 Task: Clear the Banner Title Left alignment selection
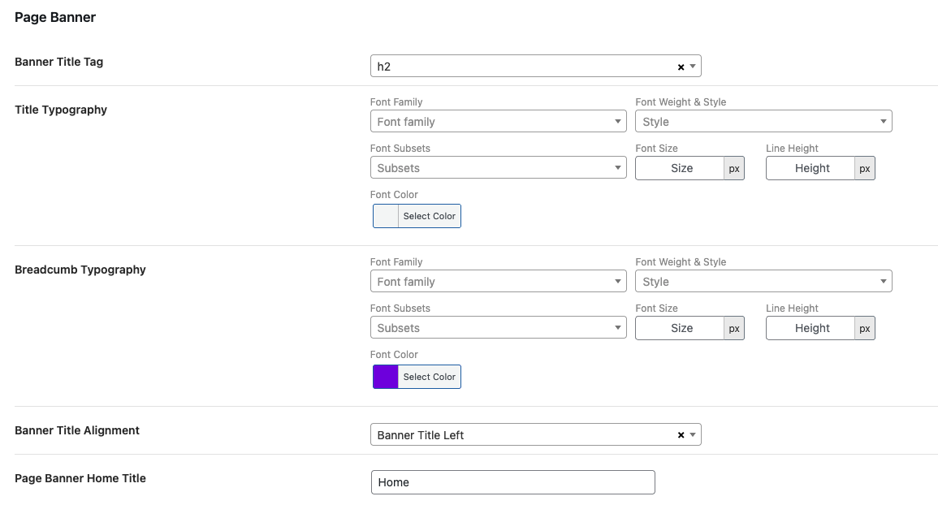[x=681, y=435]
